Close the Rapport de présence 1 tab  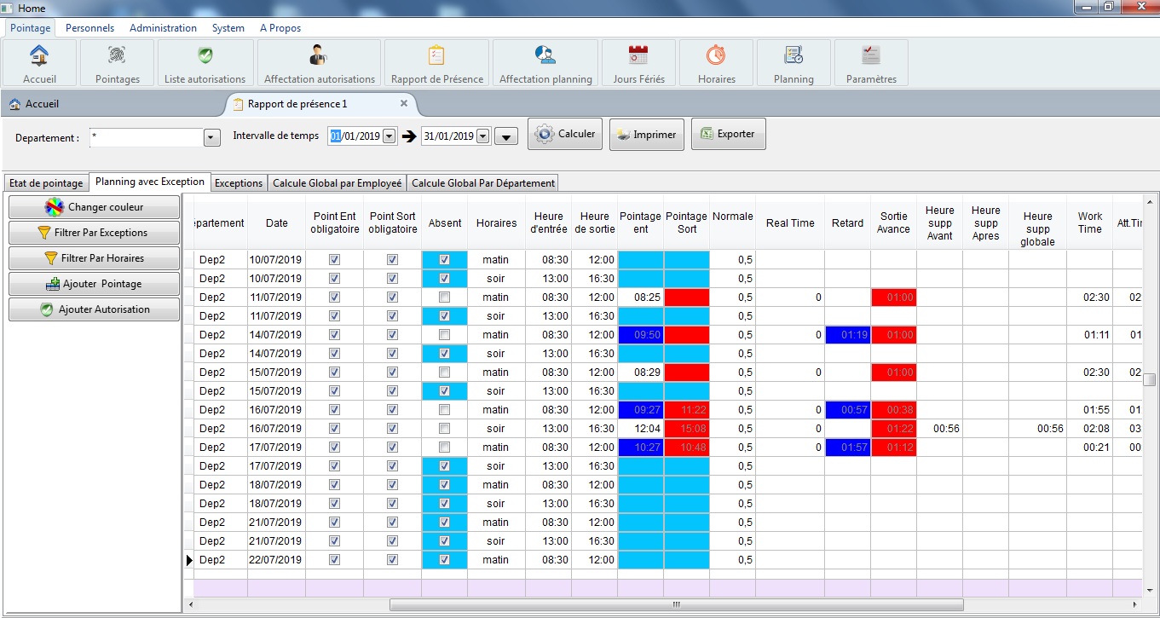[x=404, y=103]
